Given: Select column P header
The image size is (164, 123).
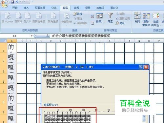Looking at the screenshot, I should [x=159, y=41].
